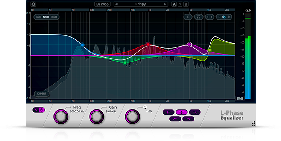Select the peak bell filter shape
This screenshot has height=141, width=281.
182,112
